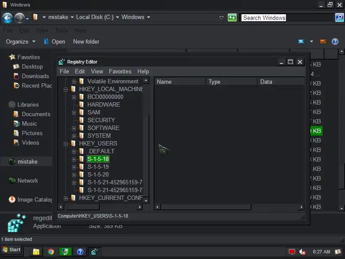This screenshot has width=345, height=259.
Task: Open Registry Editor File menu
Action: [64, 71]
